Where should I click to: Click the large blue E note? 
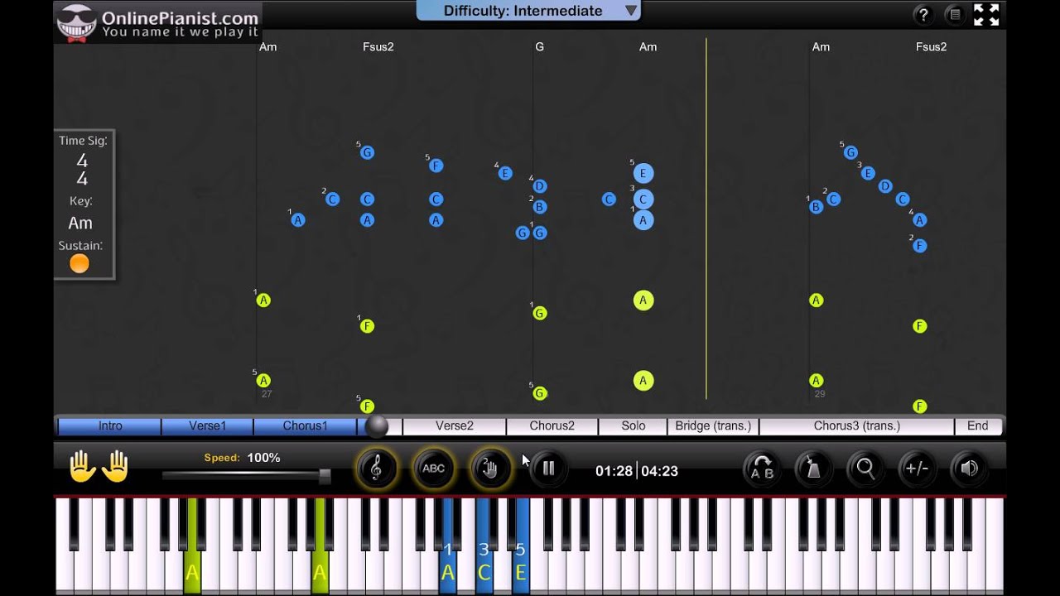(643, 174)
